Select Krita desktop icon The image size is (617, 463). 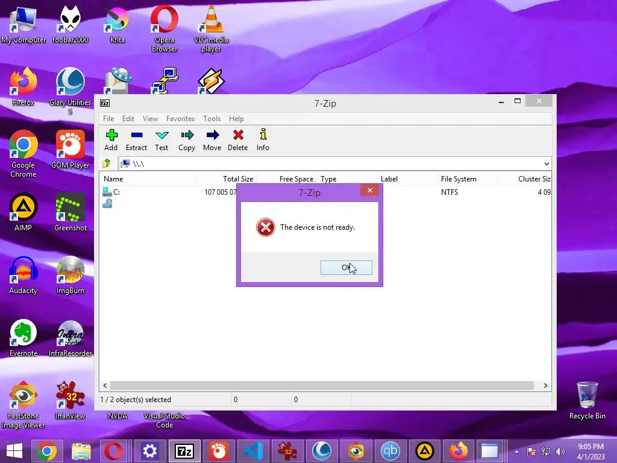[117, 25]
